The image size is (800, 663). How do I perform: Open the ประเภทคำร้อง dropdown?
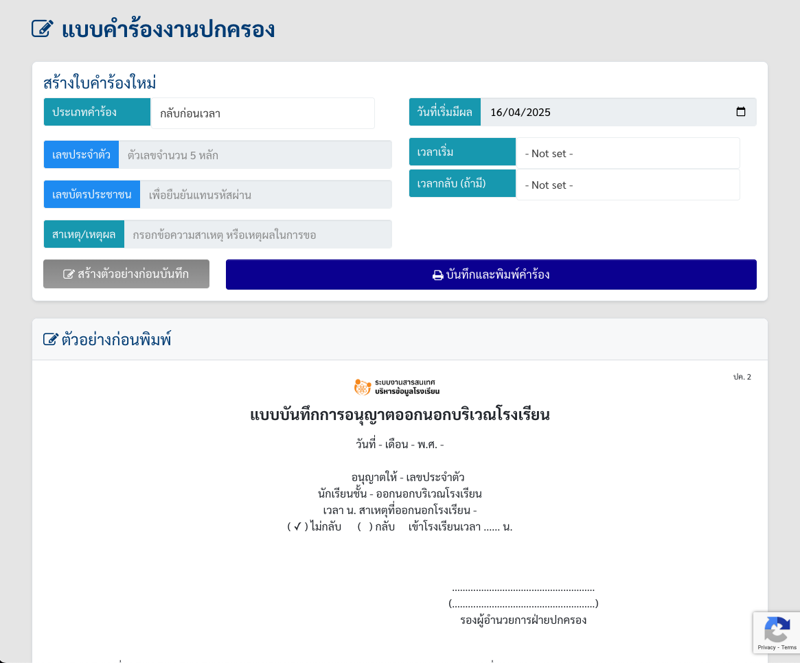pos(262,113)
